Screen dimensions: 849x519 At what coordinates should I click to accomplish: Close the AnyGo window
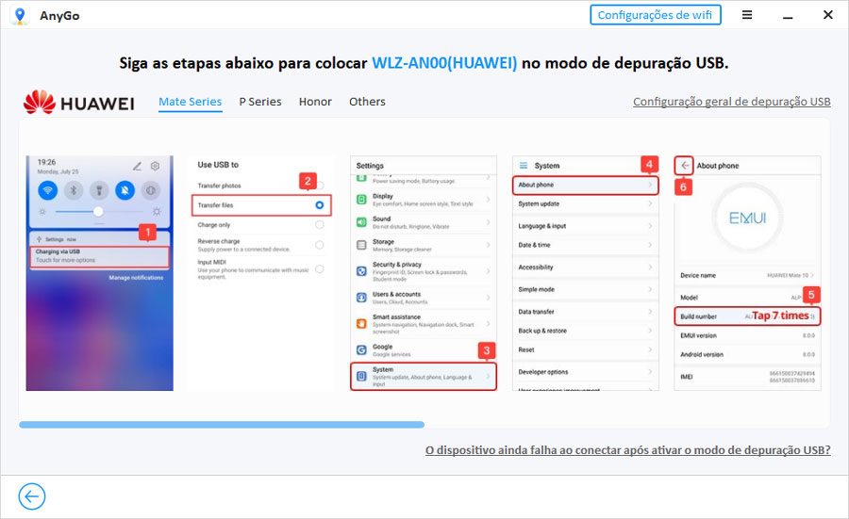coord(828,15)
